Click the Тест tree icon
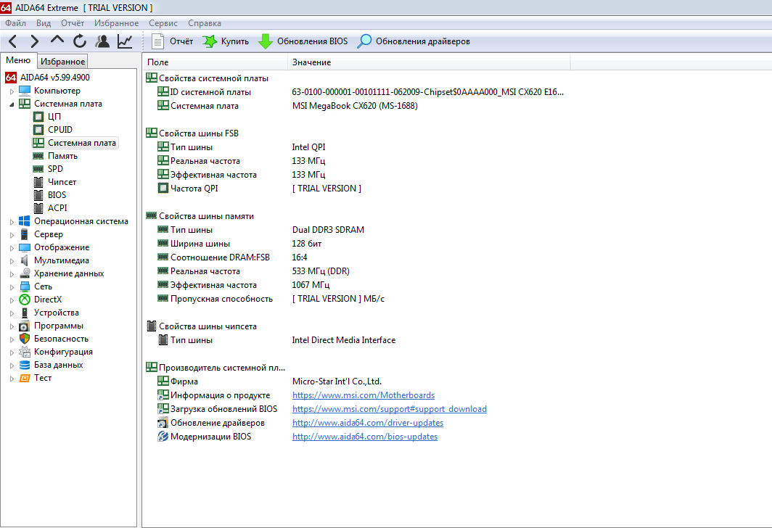The width and height of the screenshot is (772, 528). (x=25, y=378)
